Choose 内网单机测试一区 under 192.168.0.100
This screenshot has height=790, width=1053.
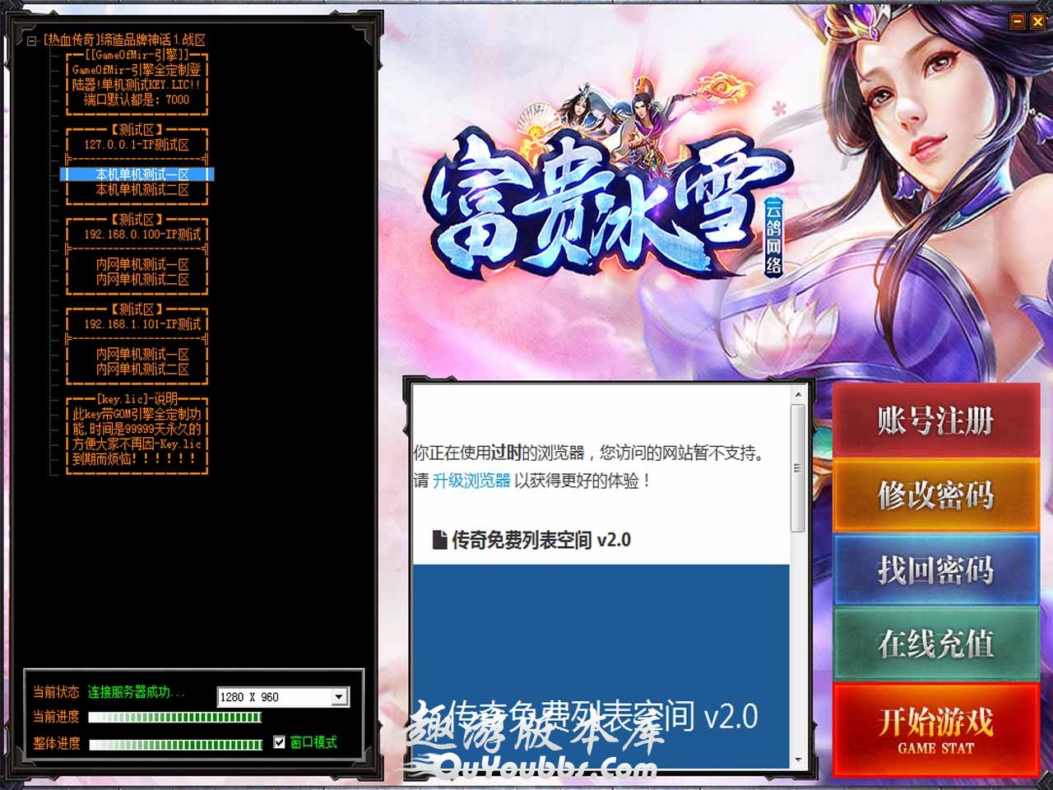[x=141, y=265]
